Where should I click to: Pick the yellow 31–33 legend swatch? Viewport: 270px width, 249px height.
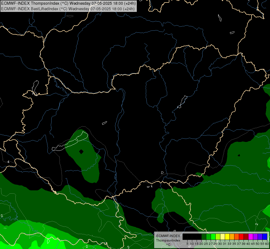pyautogui.click(x=227, y=237)
